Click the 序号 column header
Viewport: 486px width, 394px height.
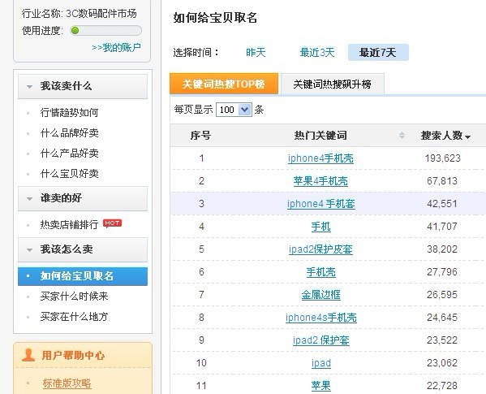pyautogui.click(x=200, y=136)
